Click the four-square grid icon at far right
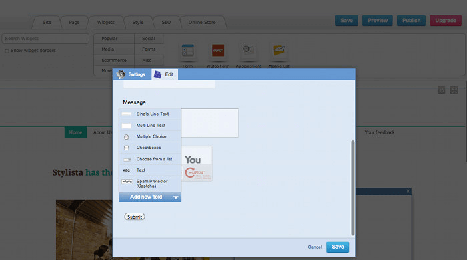The width and height of the screenshot is (467, 260). pos(454,90)
